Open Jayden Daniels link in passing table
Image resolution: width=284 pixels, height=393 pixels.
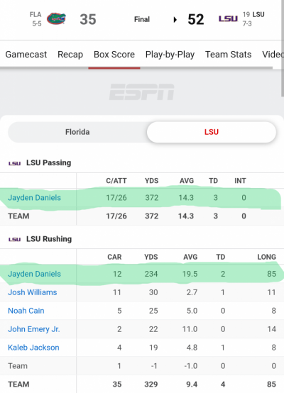(x=34, y=197)
